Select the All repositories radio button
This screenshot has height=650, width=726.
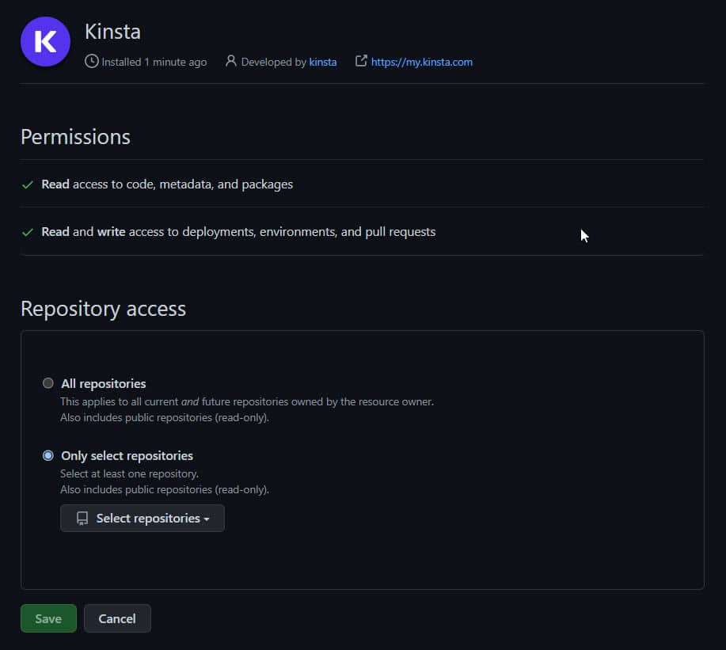[48, 382]
